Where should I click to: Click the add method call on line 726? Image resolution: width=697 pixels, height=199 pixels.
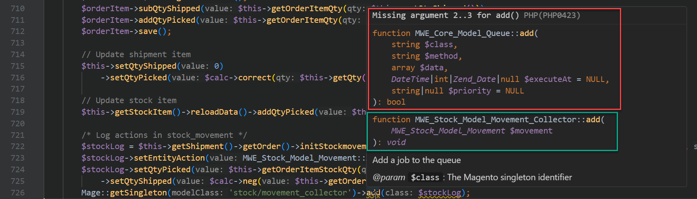pyautogui.click(x=373, y=193)
